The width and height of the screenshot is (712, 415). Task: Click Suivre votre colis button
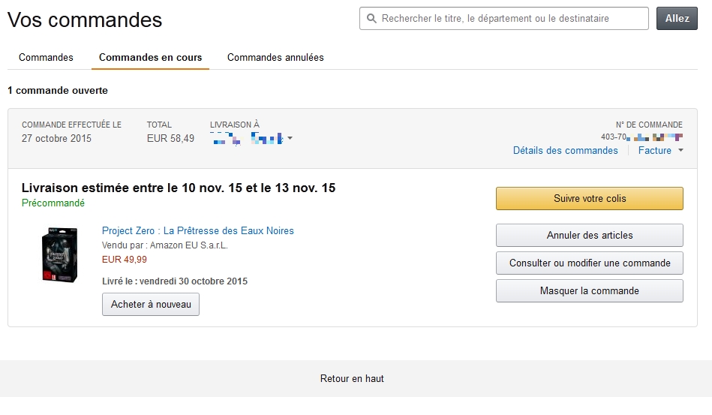coord(590,198)
